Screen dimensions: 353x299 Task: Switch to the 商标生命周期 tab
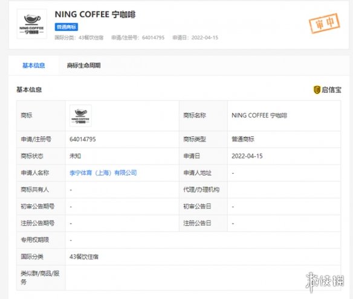coord(84,66)
